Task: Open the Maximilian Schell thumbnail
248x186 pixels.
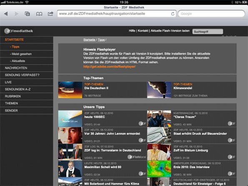Action: click(x=70, y=169)
